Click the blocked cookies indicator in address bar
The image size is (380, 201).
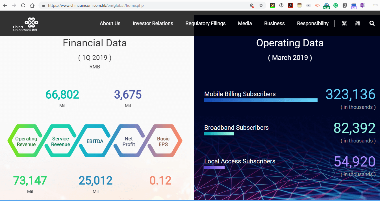(x=252, y=5)
